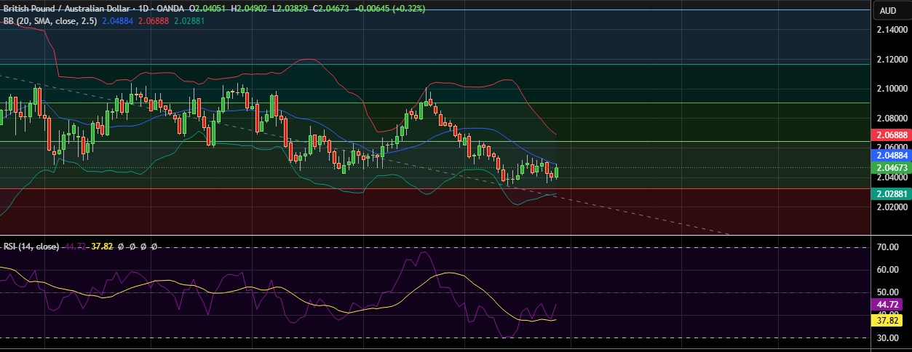912x352 pixels.
Task: Click the 2.14000 price axis level
Action: pos(891,30)
